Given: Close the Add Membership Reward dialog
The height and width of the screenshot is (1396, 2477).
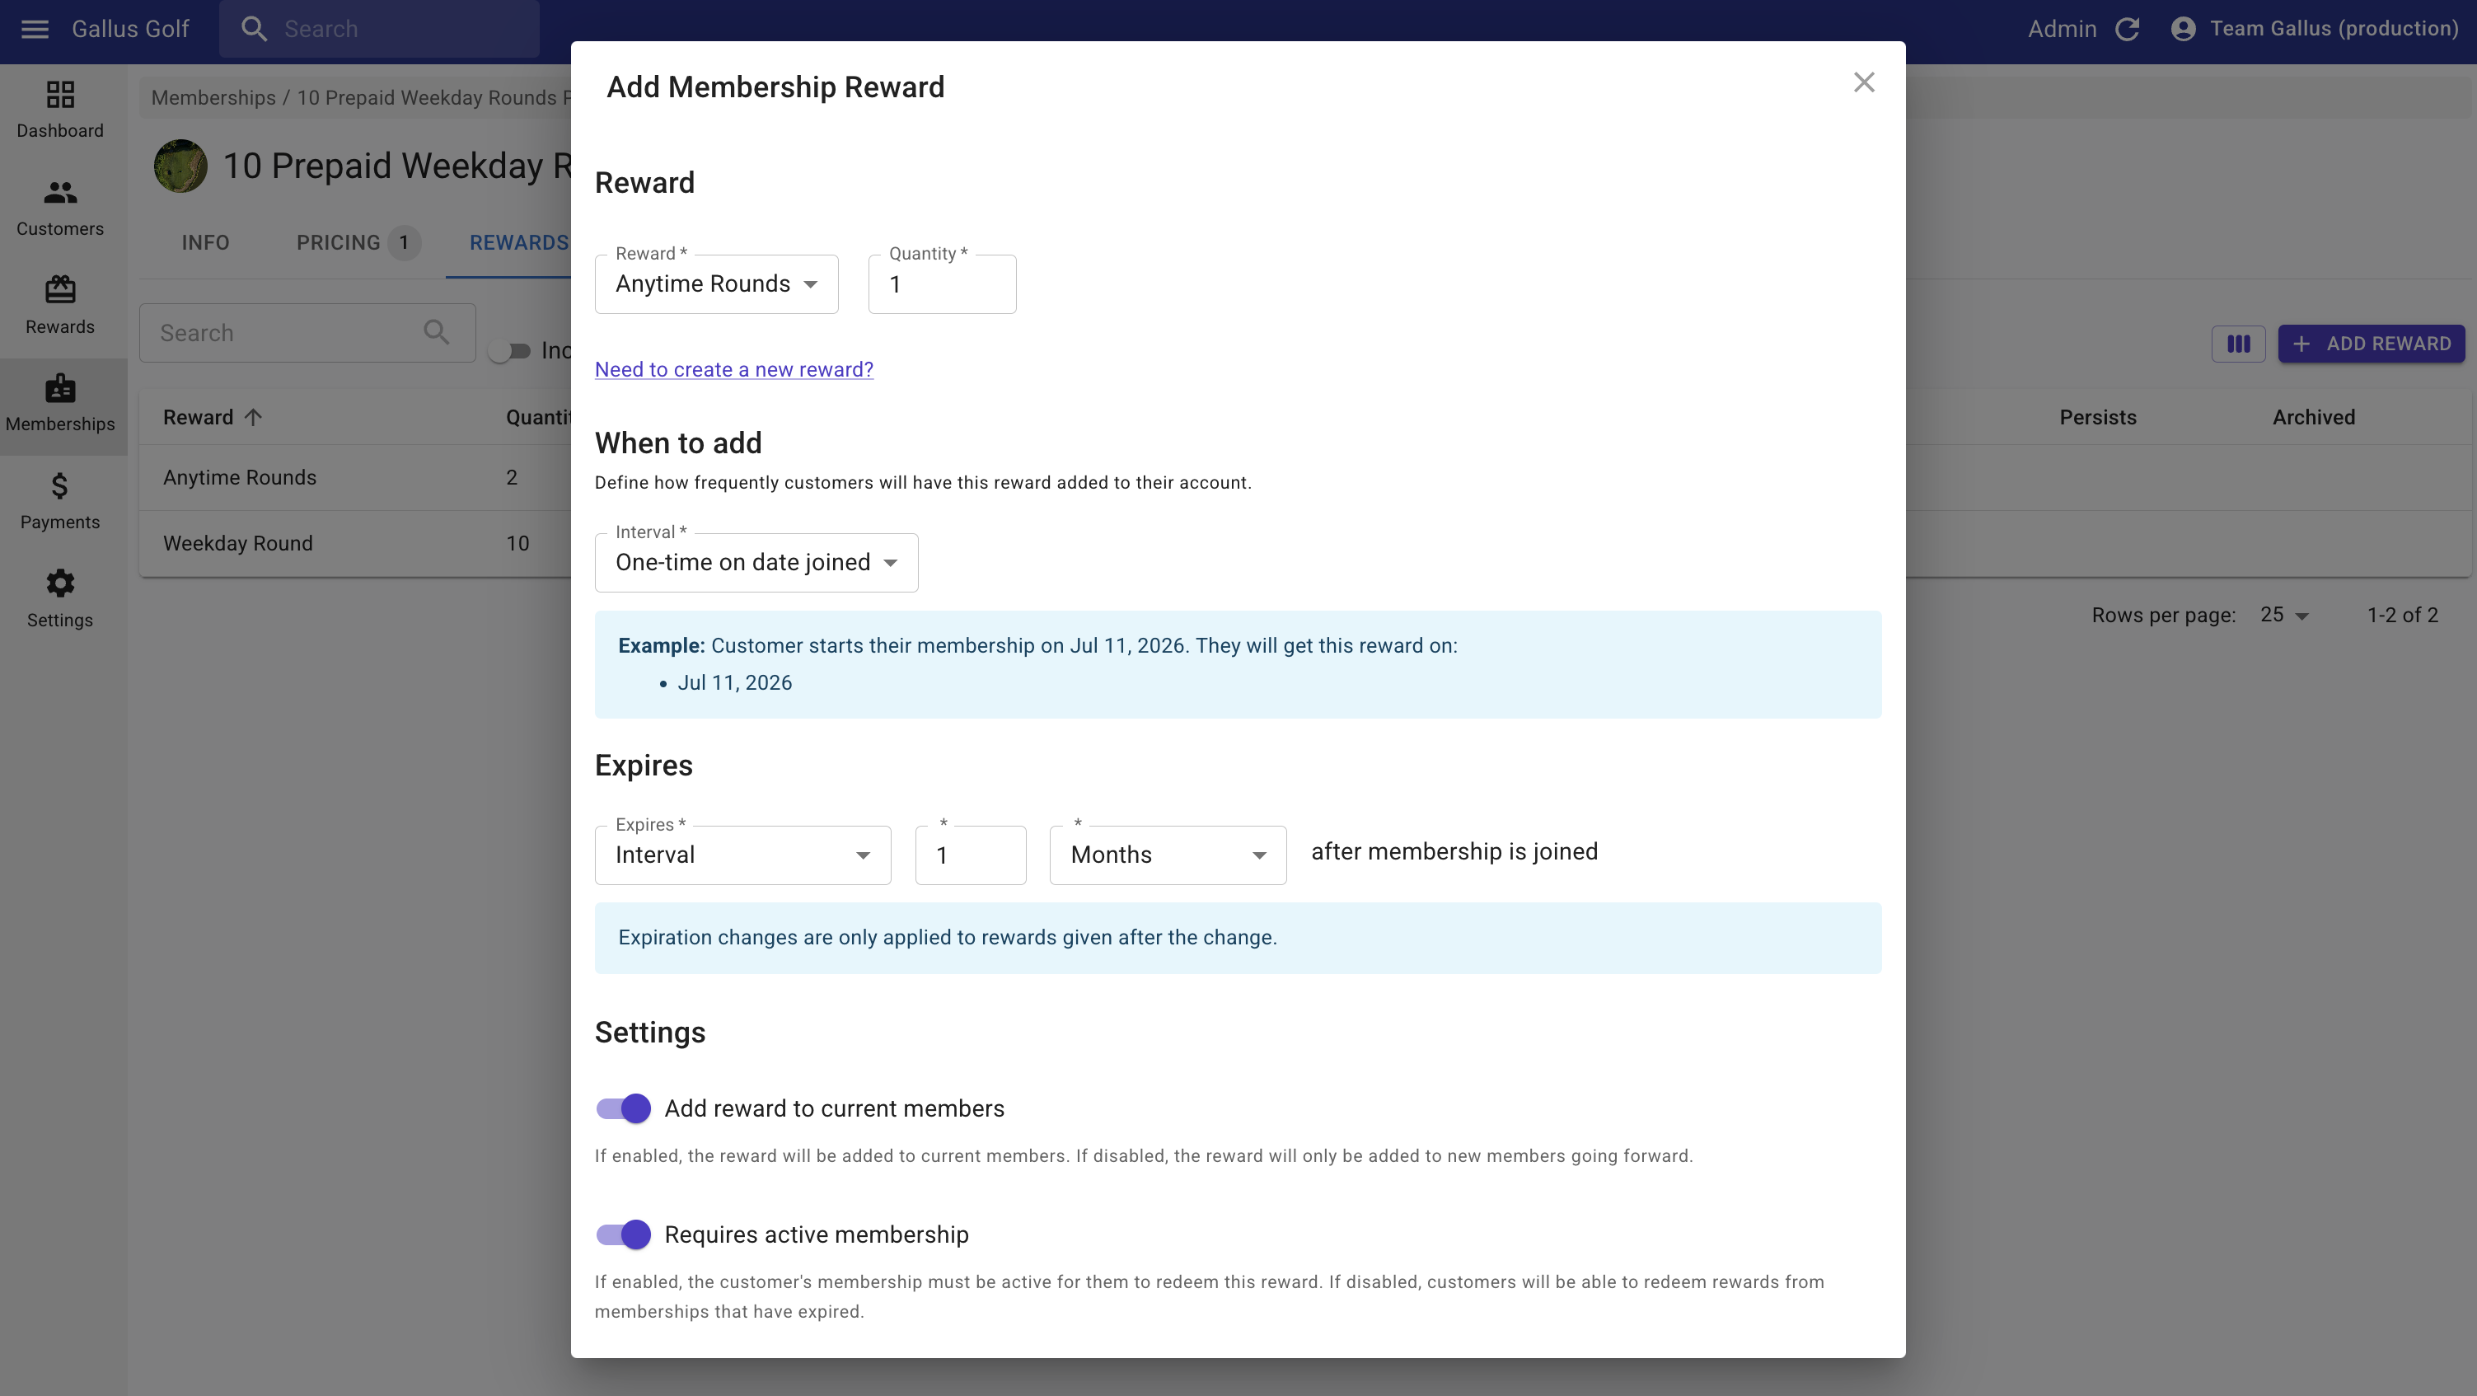Looking at the screenshot, I should pyautogui.click(x=1864, y=82).
